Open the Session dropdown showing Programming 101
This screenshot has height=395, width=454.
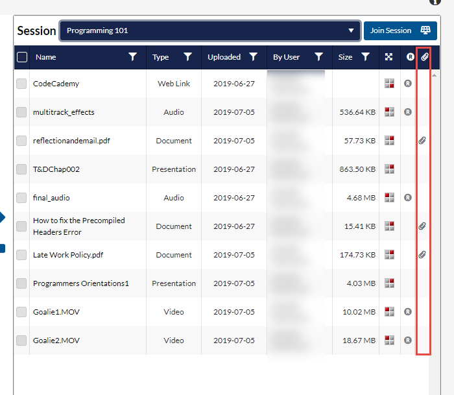[x=209, y=30]
